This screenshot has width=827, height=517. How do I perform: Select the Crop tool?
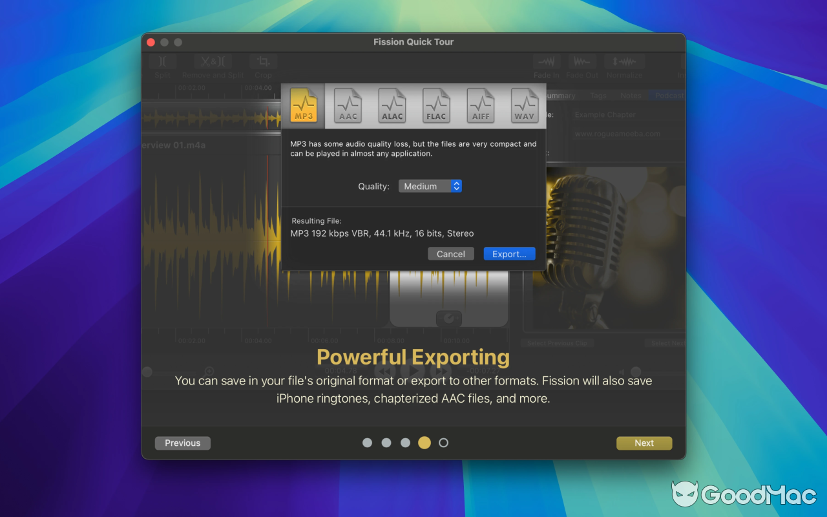pos(263,61)
